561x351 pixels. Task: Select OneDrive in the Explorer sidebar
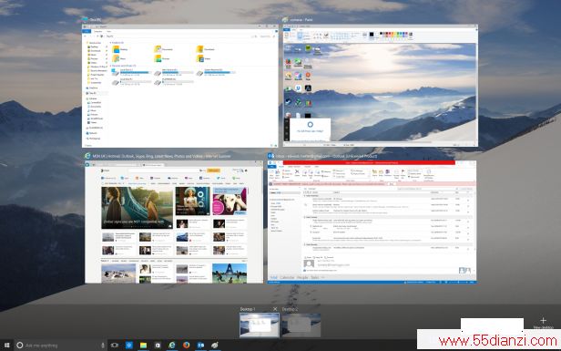click(x=92, y=88)
